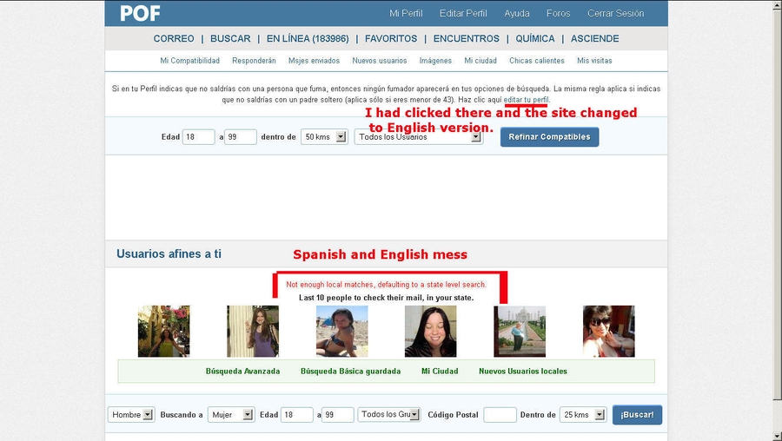This screenshot has width=782, height=441.
Task: Open the sunglasses woman's profile photo
Action: (x=608, y=331)
